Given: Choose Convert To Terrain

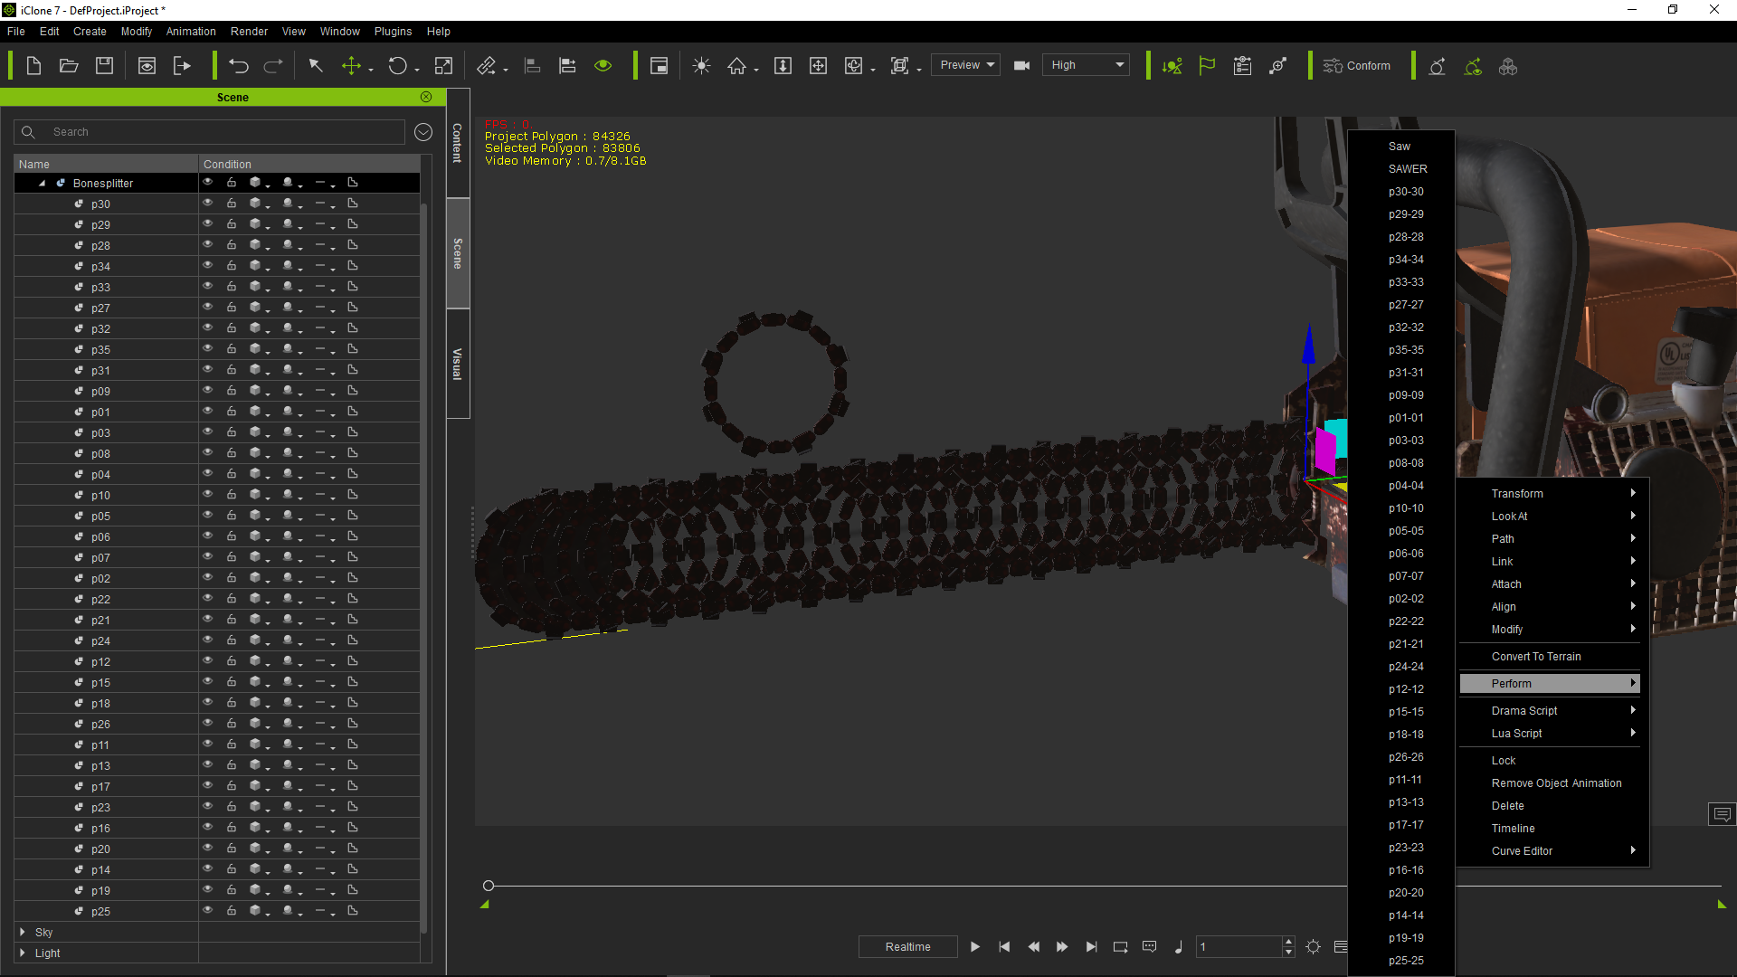Looking at the screenshot, I should (1536, 656).
